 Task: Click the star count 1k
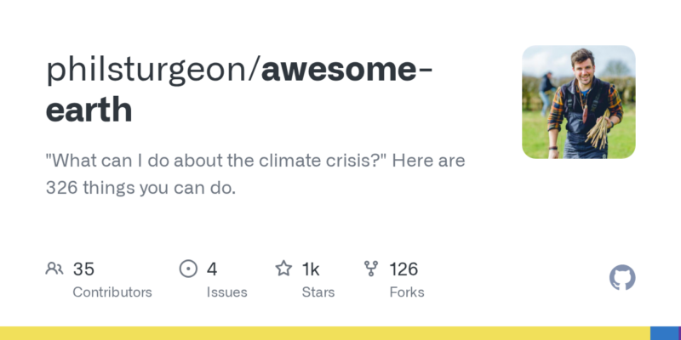coord(311,269)
